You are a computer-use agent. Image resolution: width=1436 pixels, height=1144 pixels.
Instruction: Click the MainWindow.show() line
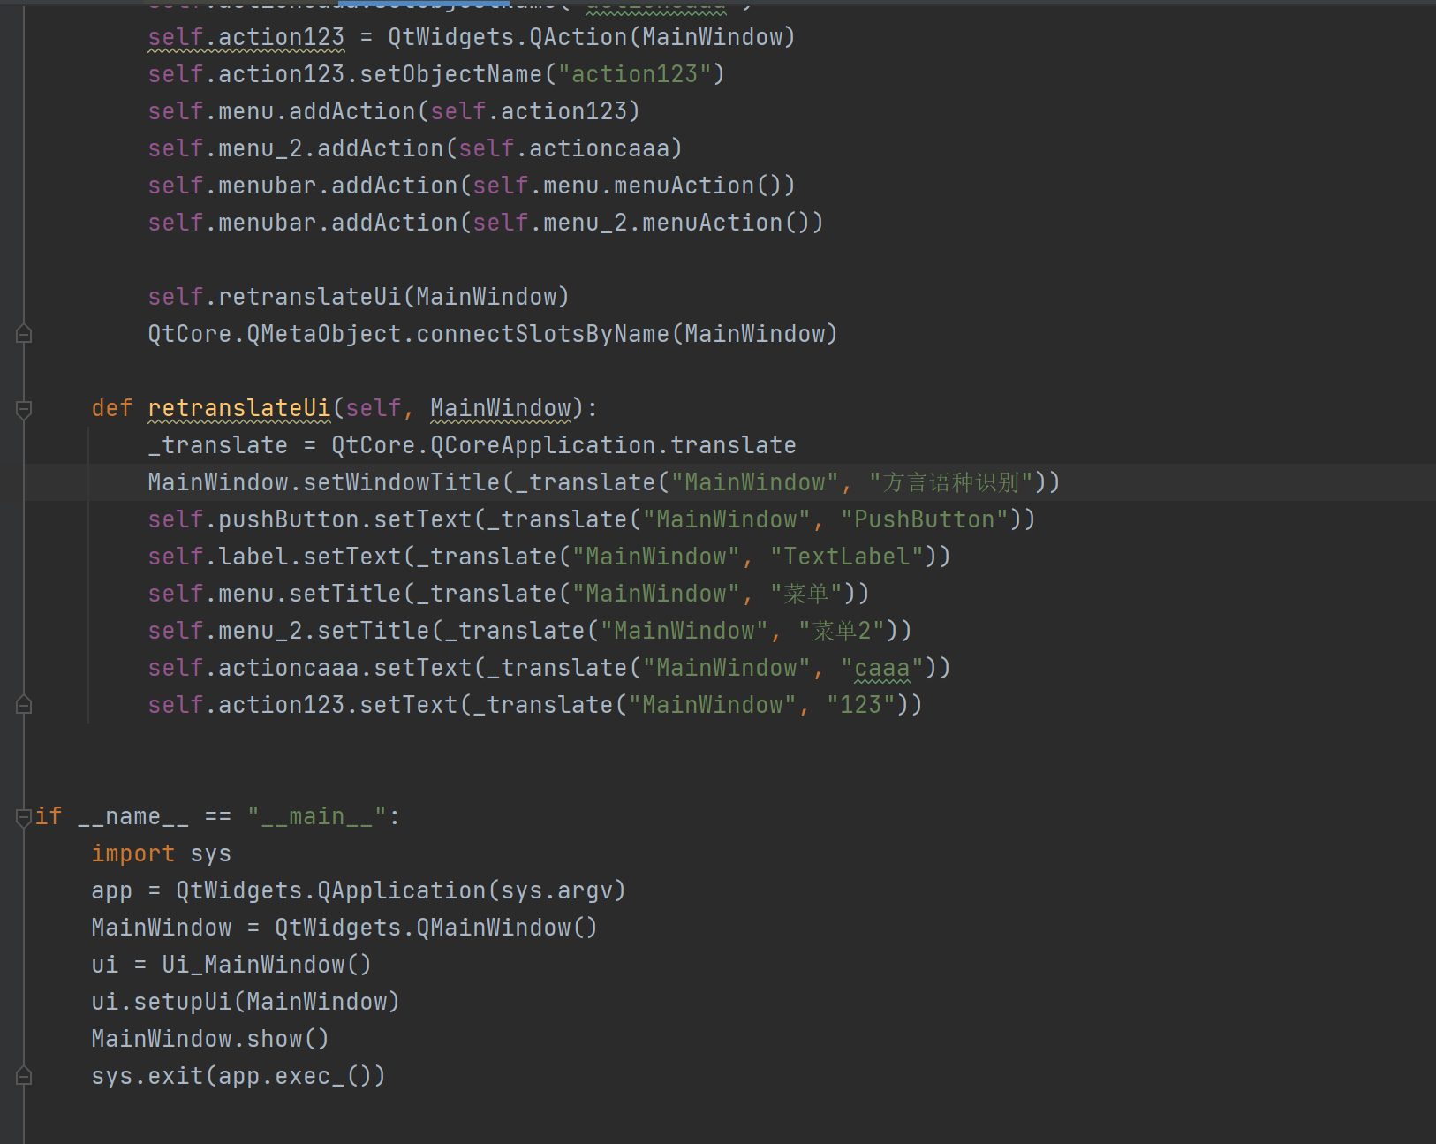pos(210,1039)
